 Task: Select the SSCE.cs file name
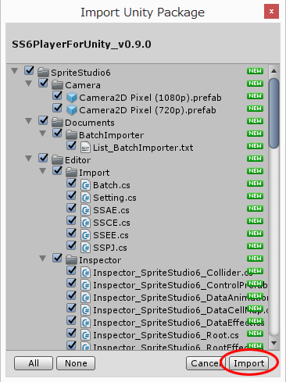112,223
